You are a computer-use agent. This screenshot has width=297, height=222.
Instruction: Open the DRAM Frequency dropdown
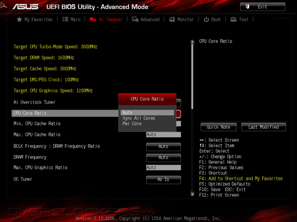click(x=163, y=158)
